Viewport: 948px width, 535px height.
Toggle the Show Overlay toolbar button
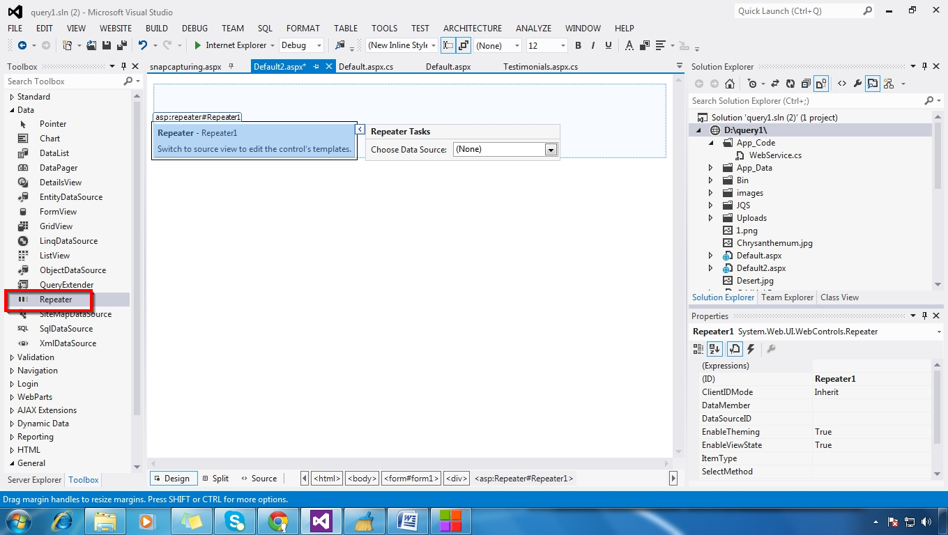(464, 45)
